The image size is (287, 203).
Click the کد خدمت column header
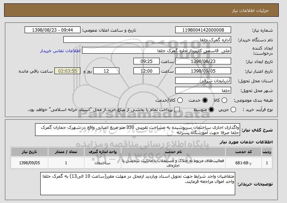click(243, 152)
